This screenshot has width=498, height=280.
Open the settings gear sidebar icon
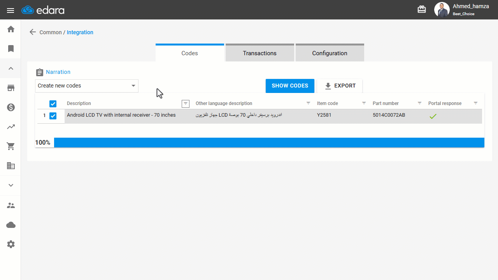11,244
